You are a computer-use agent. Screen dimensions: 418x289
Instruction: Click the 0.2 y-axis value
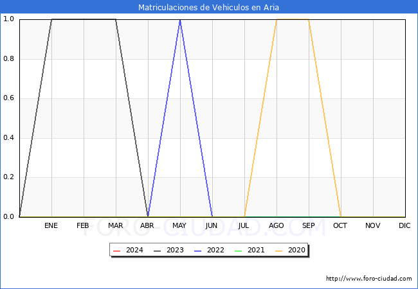(x=8, y=177)
